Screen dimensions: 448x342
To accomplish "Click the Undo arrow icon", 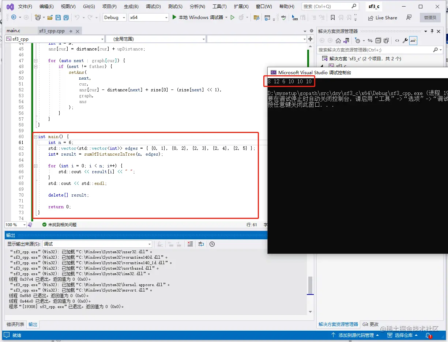I will (x=77, y=17).
